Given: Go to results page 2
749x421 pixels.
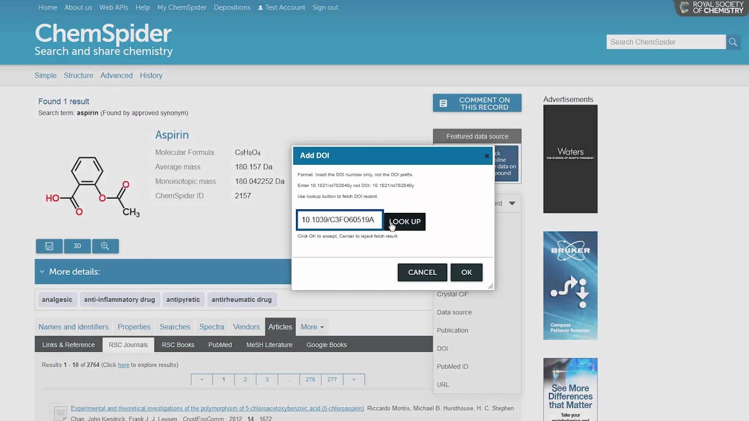Looking at the screenshot, I should 245,379.
